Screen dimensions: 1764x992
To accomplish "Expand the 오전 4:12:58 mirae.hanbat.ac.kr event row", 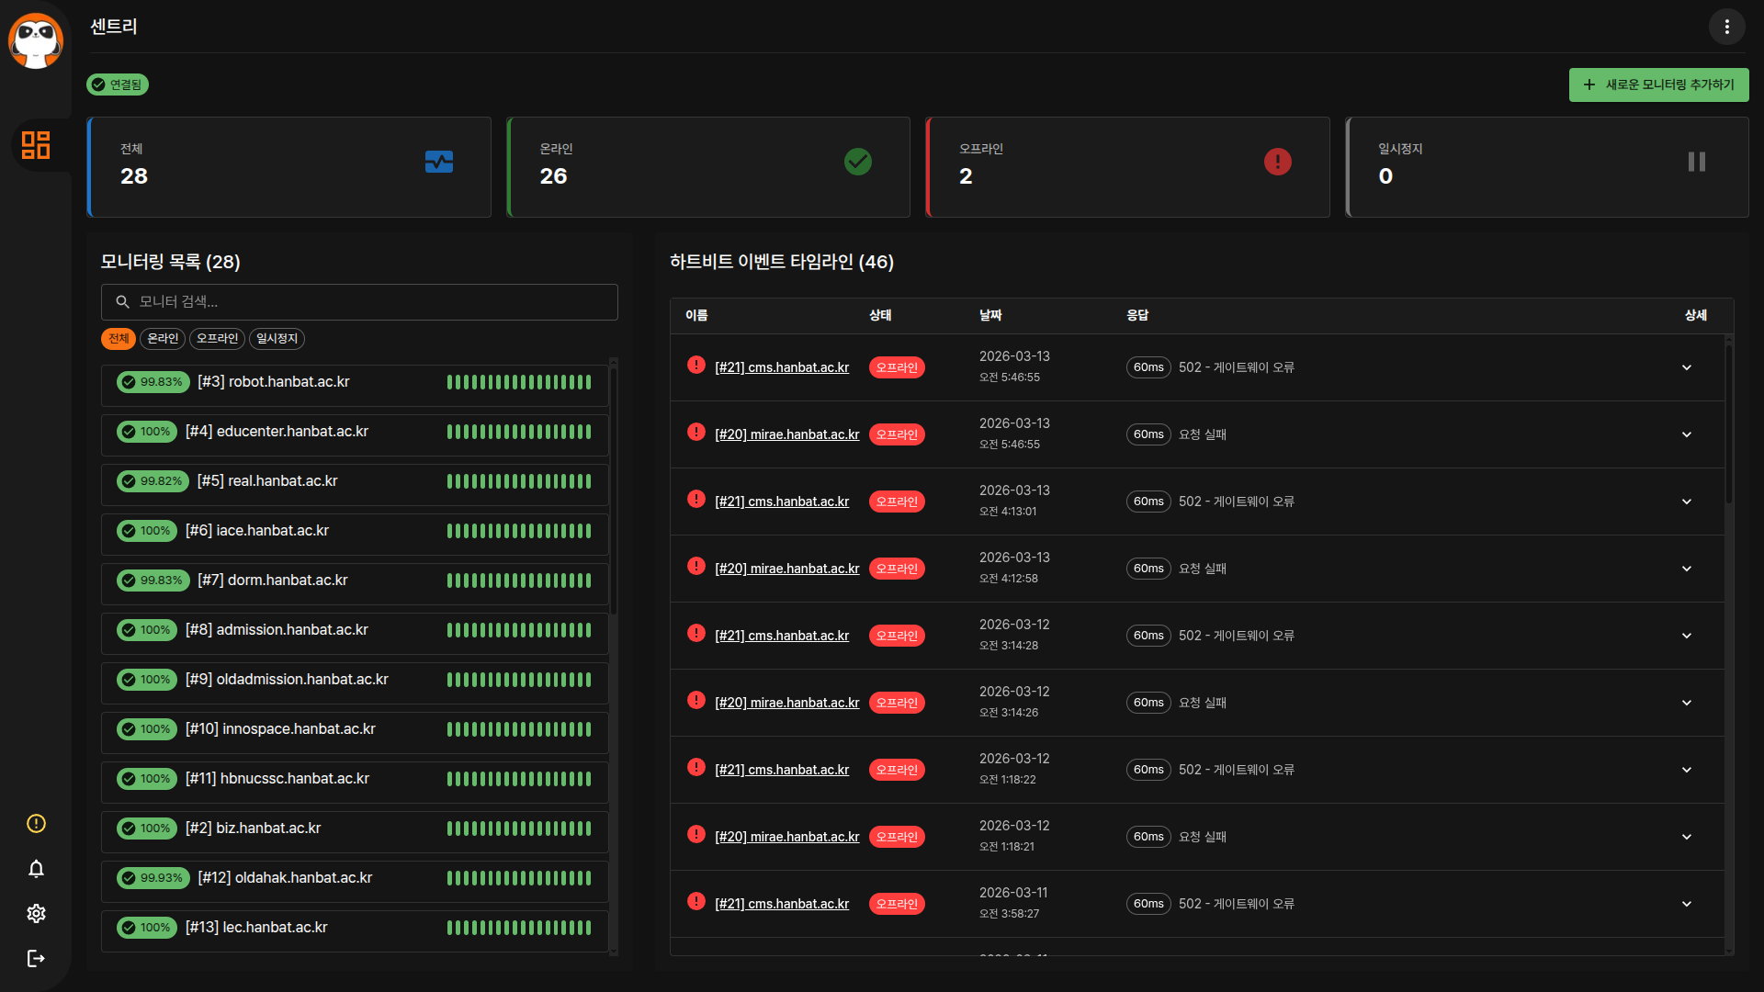I will 1686,569.
